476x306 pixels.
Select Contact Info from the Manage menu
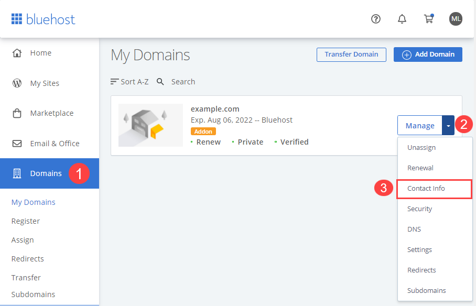tap(435, 189)
